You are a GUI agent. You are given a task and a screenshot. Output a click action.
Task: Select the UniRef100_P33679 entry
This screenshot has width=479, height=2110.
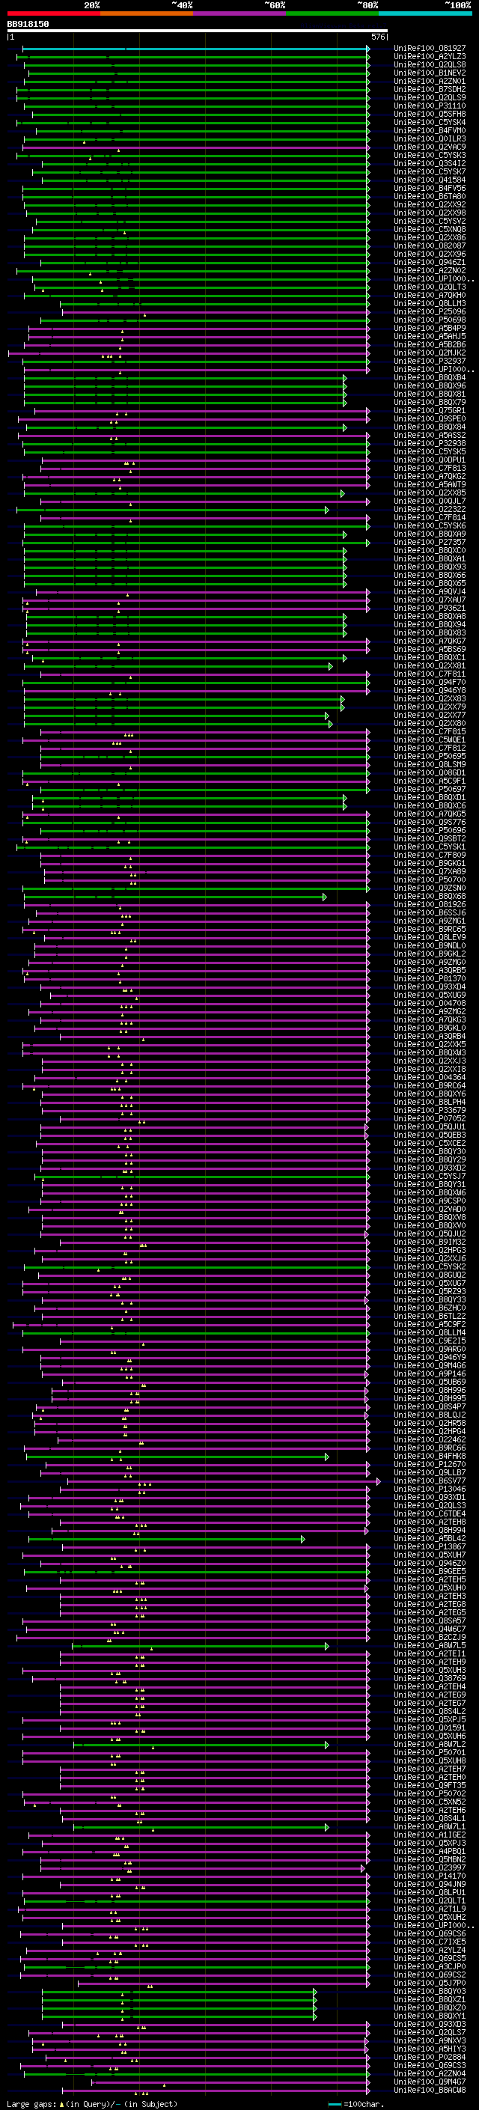(x=430, y=1110)
